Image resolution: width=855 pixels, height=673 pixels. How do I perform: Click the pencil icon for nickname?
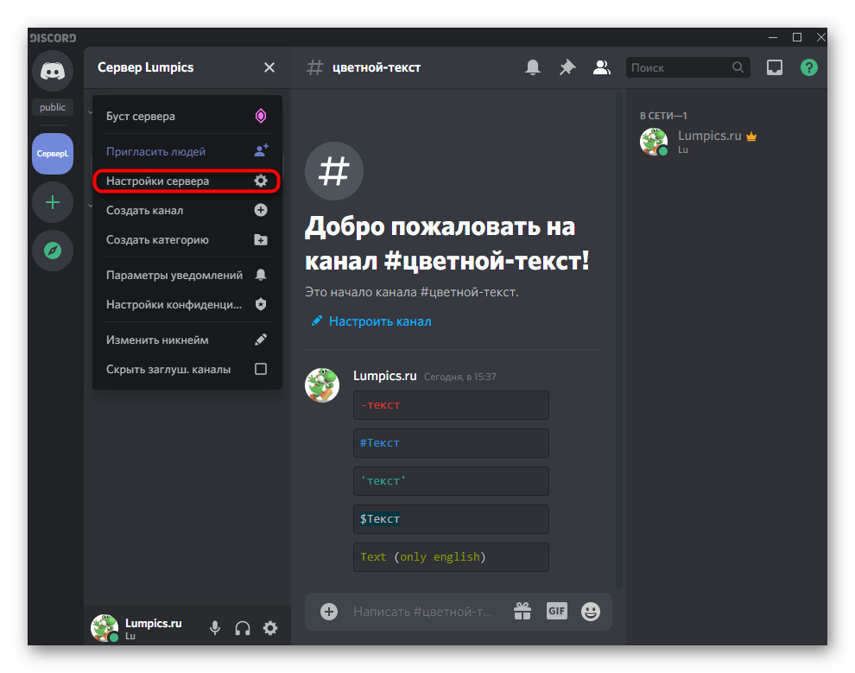point(261,340)
